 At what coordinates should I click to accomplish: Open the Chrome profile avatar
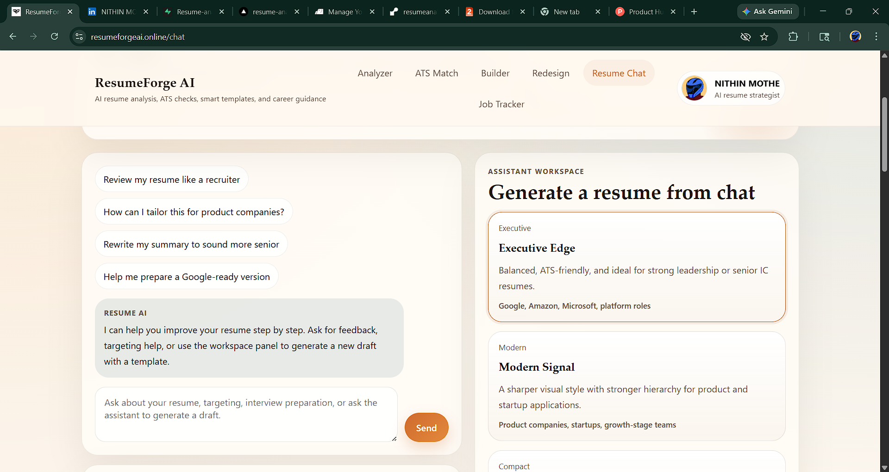click(x=856, y=37)
